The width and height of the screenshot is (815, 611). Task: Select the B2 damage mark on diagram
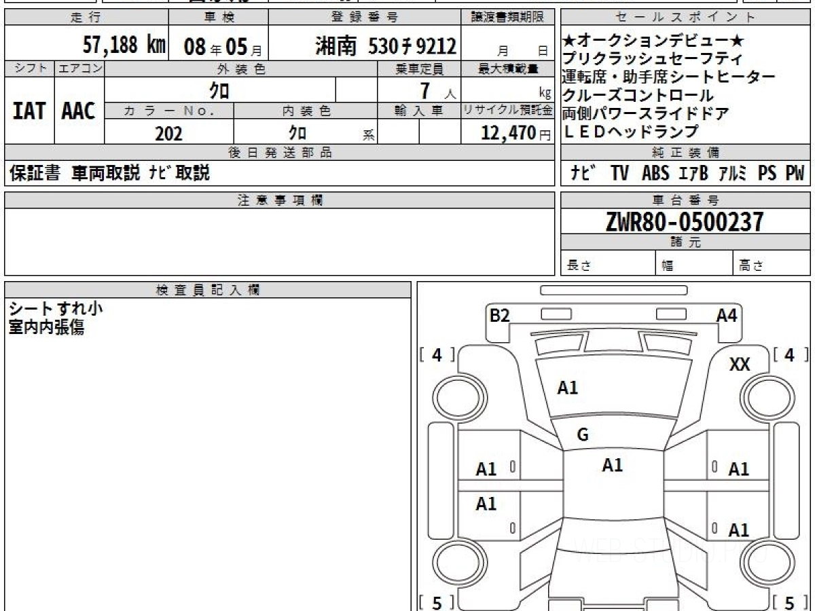click(500, 316)
